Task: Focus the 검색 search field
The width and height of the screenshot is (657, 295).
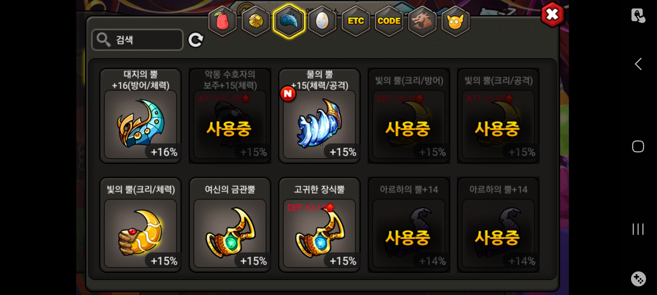Action: (x=137, y=40)
